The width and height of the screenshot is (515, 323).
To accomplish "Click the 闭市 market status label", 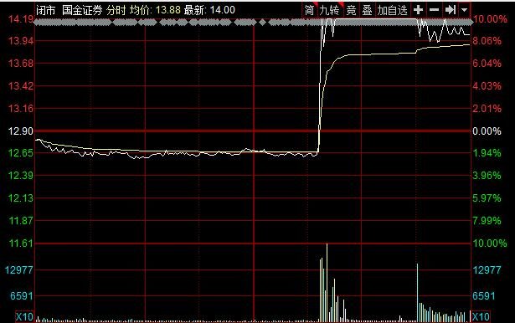I will 46,10.
